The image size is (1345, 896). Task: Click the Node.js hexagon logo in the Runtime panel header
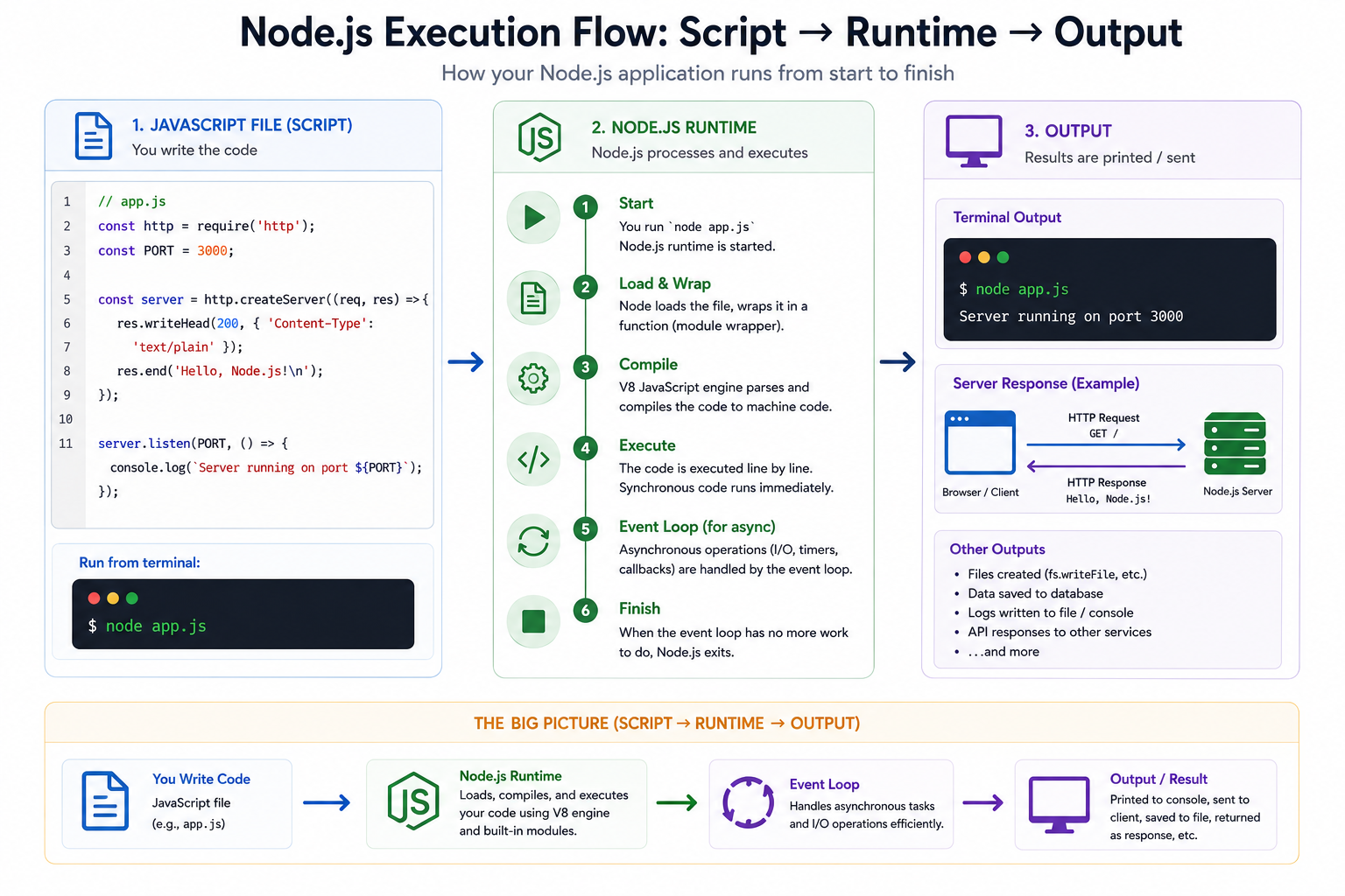coord(539,137)
